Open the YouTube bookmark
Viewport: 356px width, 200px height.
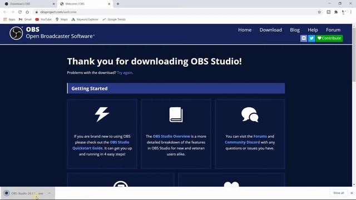tap(43, 19)
